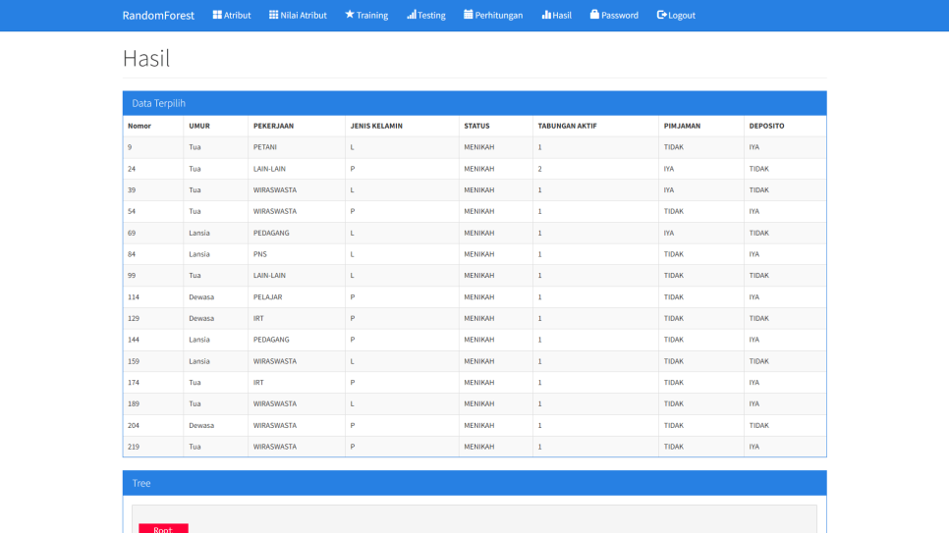Go to the Training menu item

tap(372, 16)
